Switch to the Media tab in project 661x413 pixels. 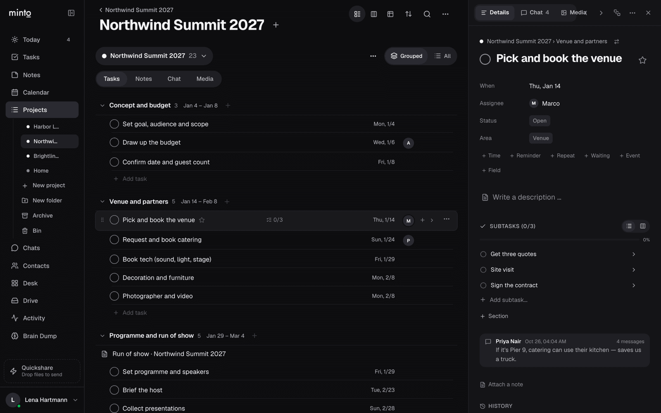pyautogui.click(x=205, y=79)
